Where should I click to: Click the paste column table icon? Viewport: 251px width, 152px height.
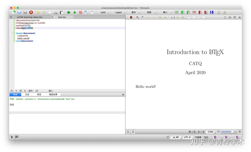[x=188, y=12]
